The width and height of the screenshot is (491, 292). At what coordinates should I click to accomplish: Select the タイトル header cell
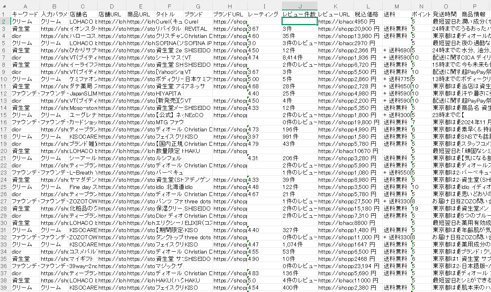pyautogui.click(x=169, y=14)
